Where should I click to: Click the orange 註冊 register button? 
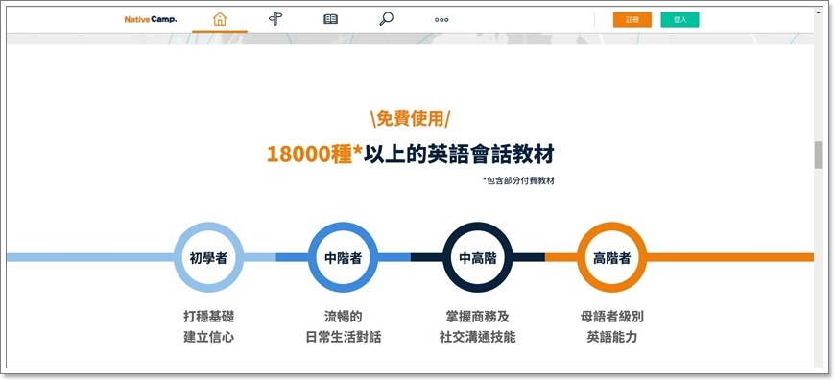[x=632, y=20]
